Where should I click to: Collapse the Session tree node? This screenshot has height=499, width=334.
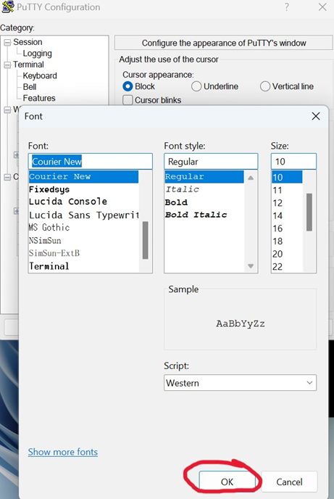click(7, 43)
